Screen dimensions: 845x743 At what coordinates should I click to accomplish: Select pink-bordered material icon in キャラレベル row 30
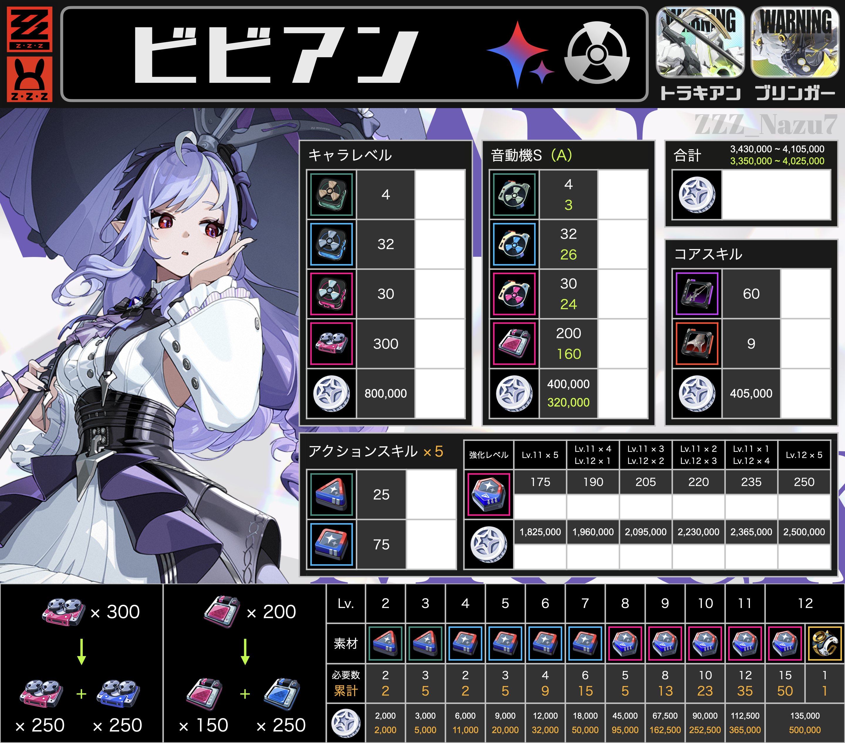331,294
